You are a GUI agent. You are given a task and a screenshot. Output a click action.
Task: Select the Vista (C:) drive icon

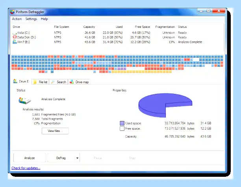[x=15, y=33]
